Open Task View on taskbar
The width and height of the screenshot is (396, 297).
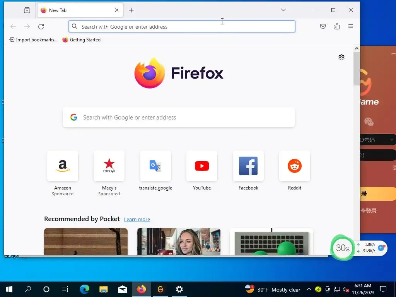click(x=65, y=289)
